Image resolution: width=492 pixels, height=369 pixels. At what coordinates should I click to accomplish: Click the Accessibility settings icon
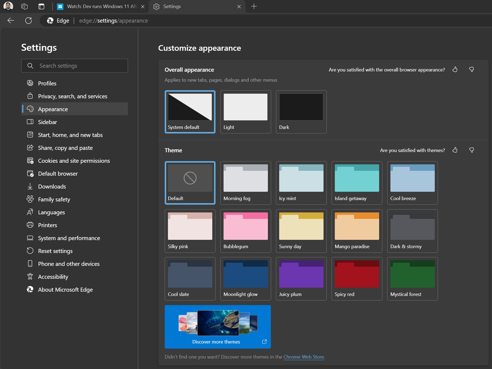[30, 277]
